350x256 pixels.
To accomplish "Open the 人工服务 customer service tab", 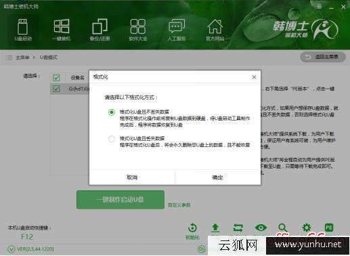I will click(177, 30).
